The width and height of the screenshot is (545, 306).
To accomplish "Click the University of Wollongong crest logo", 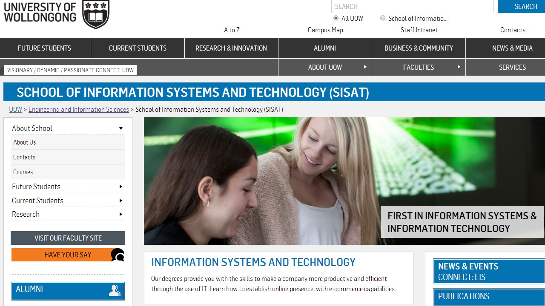I will point(96,14).
